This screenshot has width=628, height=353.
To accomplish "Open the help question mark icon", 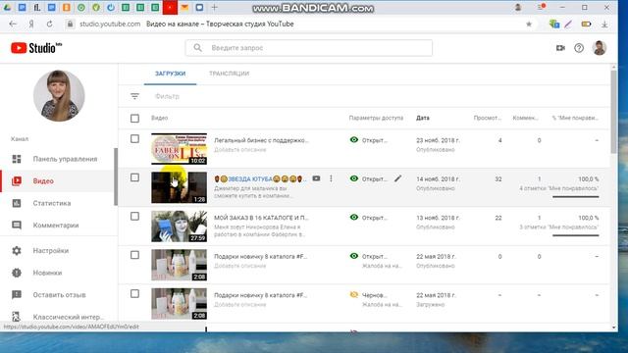I will tap(579, 48).
